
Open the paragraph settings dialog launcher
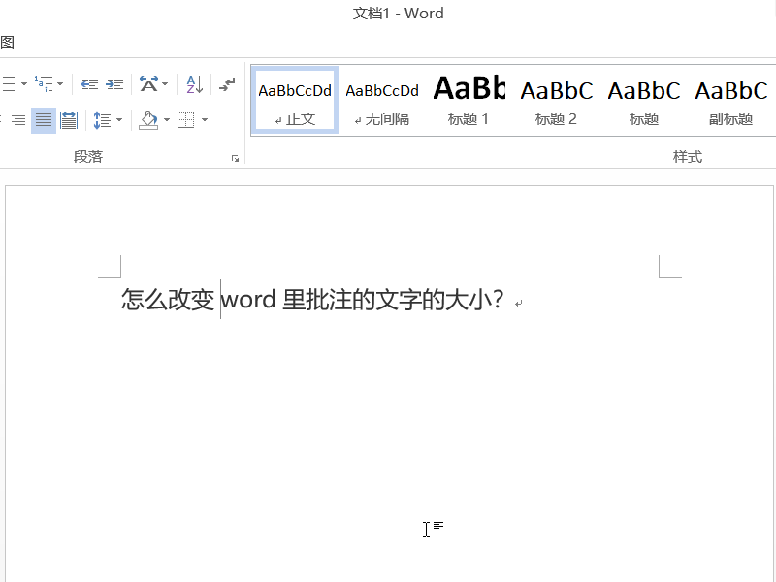[x=235, y=158]
